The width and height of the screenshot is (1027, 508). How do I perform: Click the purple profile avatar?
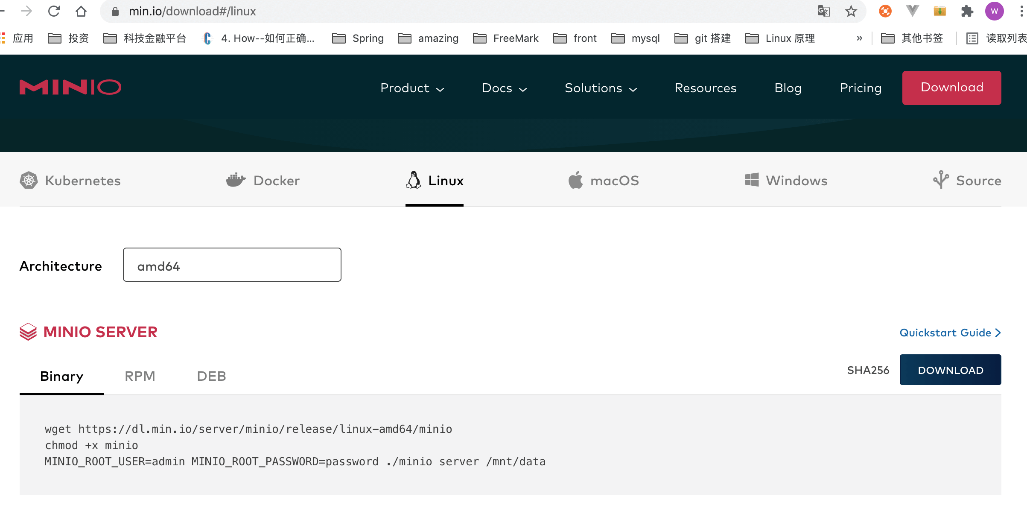[x=994, y=11]
